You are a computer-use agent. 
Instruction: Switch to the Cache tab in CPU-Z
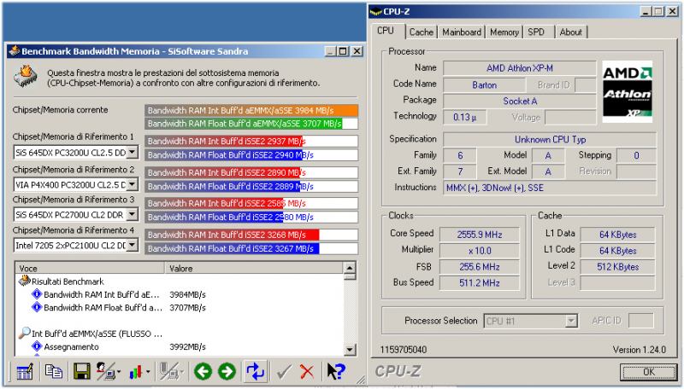click(x=421, y=32)
